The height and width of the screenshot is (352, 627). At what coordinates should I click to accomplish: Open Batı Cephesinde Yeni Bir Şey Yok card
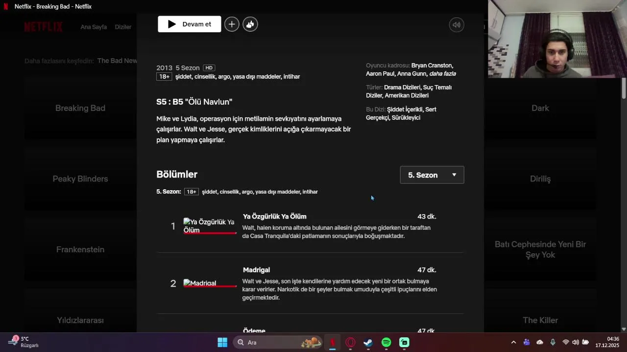coord(540,249)
